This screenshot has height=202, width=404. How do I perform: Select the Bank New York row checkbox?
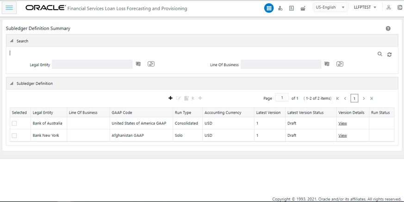point(14,135)
